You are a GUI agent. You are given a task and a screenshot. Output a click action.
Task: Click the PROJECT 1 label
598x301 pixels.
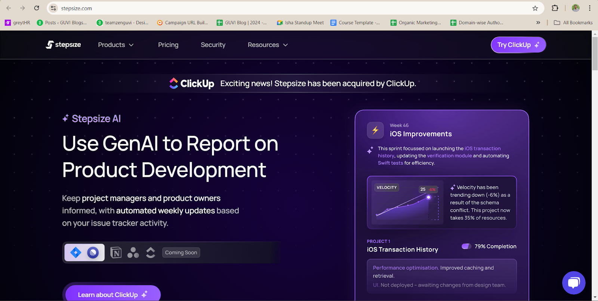(x=379, y=241)
